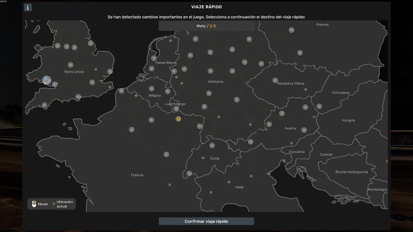Confirm the trip with Confirmar viaje rápido

pos(206,221)
